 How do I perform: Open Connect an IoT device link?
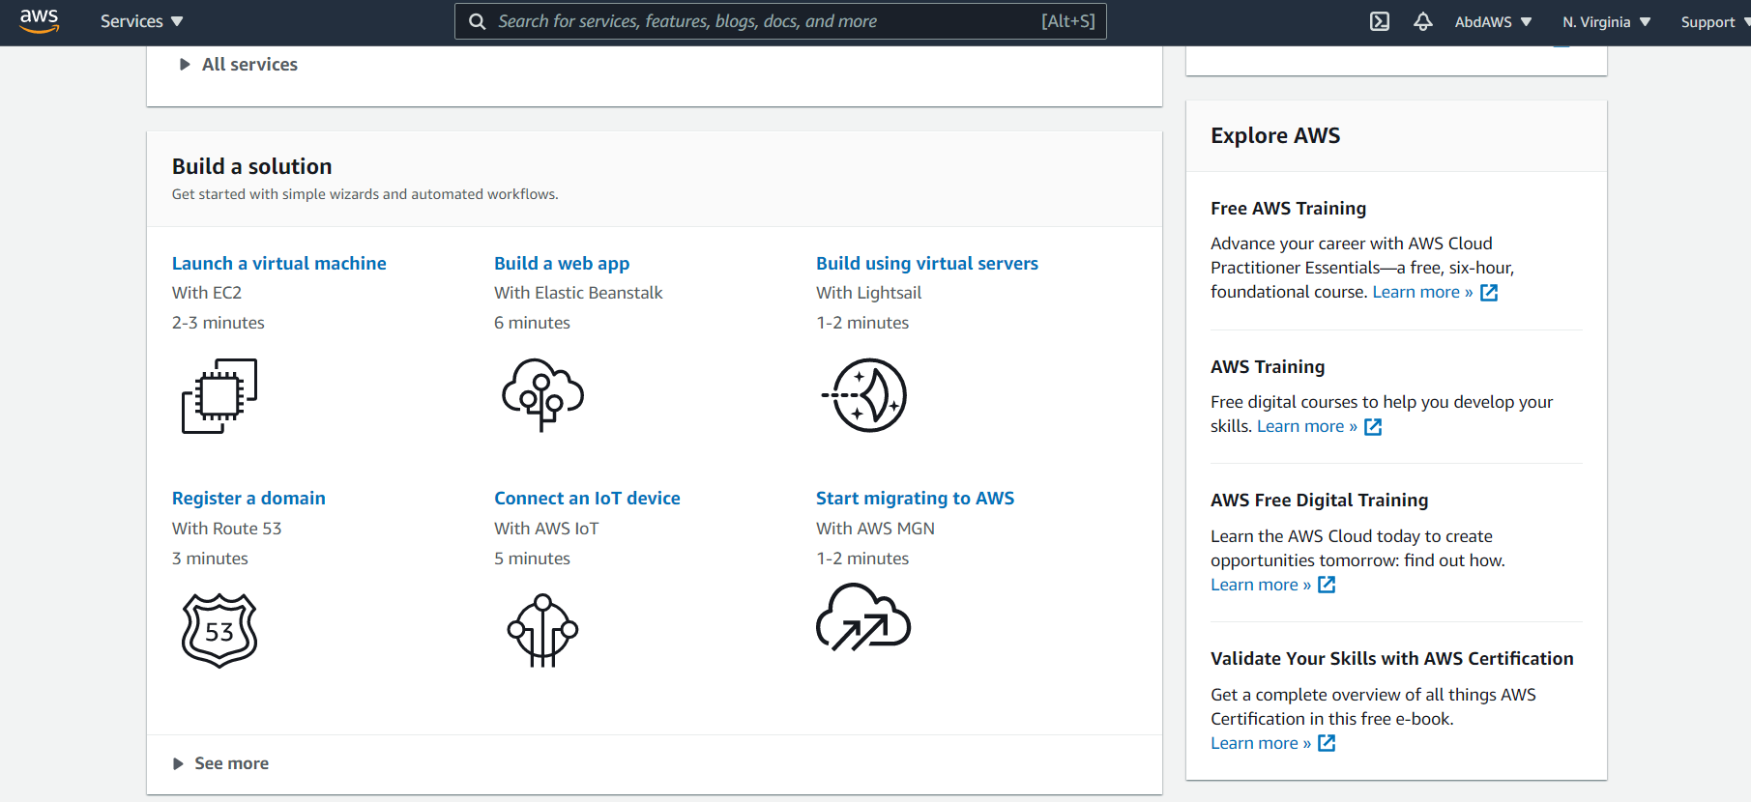pyautogui.click(x=587, y=498)
